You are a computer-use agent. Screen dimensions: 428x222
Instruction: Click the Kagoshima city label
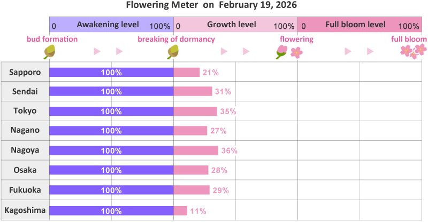click(x=25, y=210)
